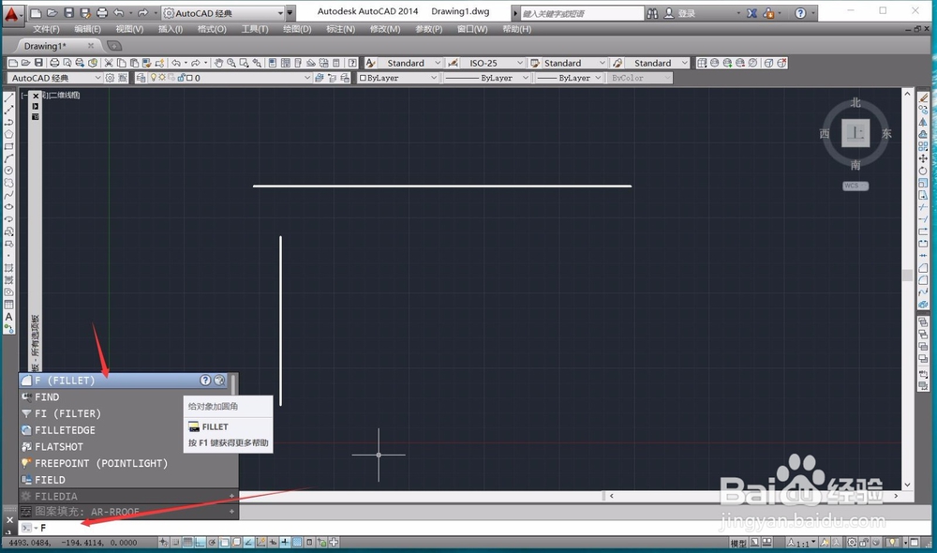Click the Workspace Settings gear icon

click(x=110, y=78)
